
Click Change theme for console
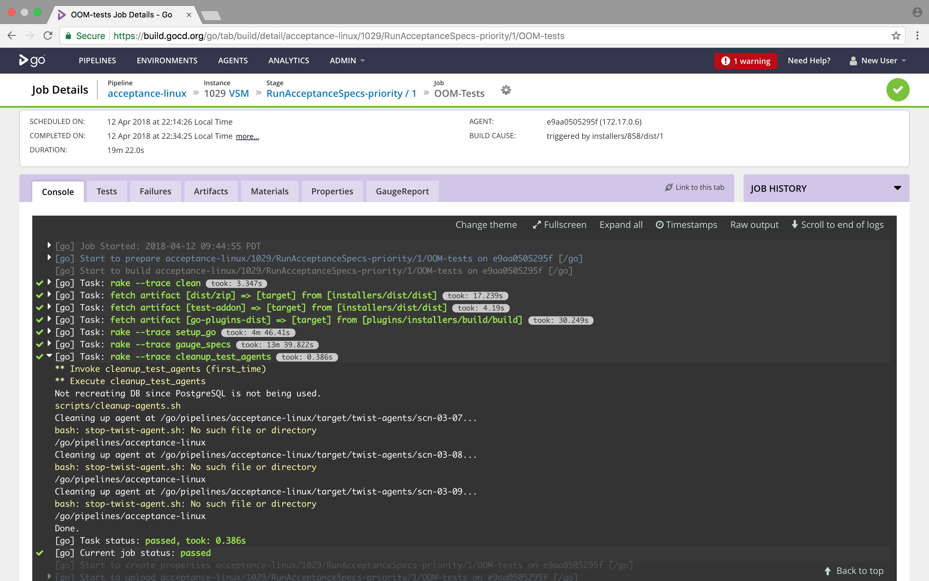486,225
